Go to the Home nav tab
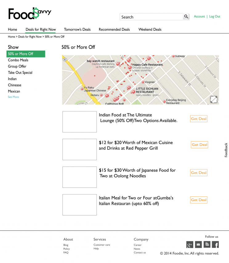 pyautogui.click(x=12, y=29)
